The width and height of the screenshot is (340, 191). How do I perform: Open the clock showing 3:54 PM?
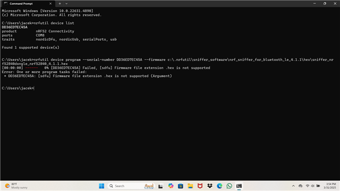329,186
